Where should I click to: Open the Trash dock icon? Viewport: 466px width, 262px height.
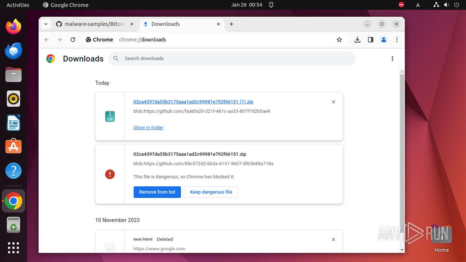(x=13, y=225)
